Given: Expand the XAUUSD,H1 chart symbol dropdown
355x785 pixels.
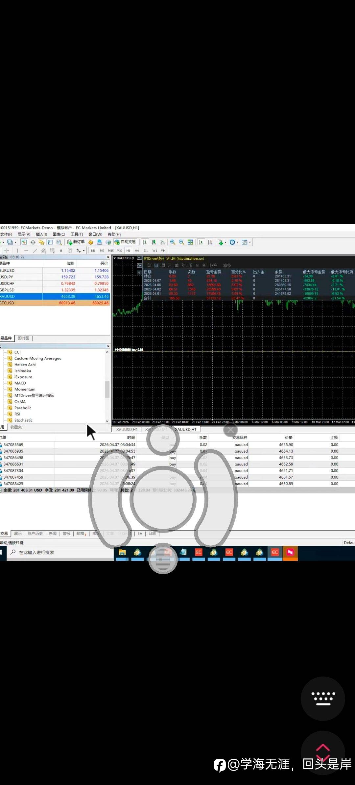Looking at the screenshot, I should tap(115, 258).
